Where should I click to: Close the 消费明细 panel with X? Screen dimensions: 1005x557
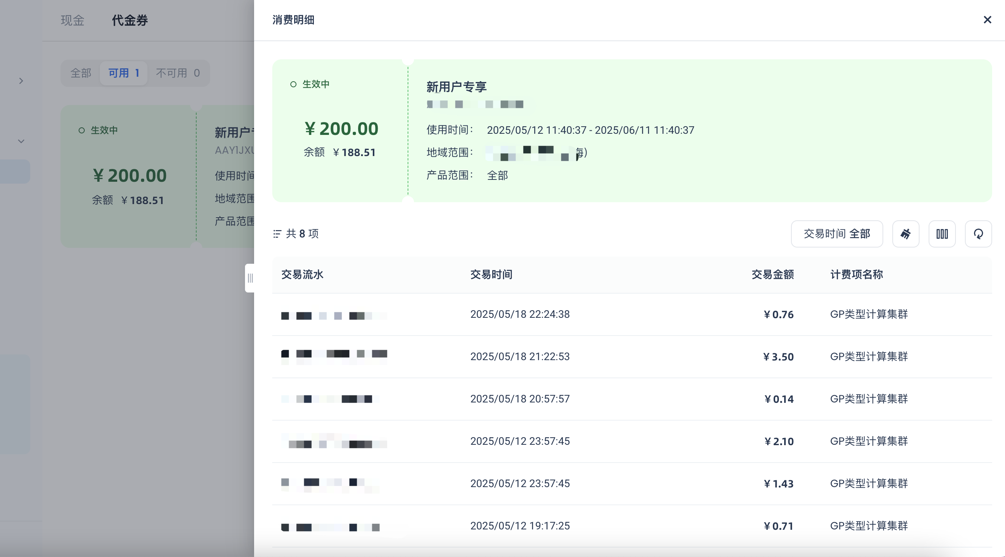[987, 20]
